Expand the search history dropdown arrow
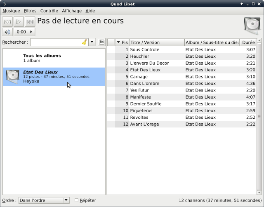Screen dimensions: 264x207 coord(92,42)
